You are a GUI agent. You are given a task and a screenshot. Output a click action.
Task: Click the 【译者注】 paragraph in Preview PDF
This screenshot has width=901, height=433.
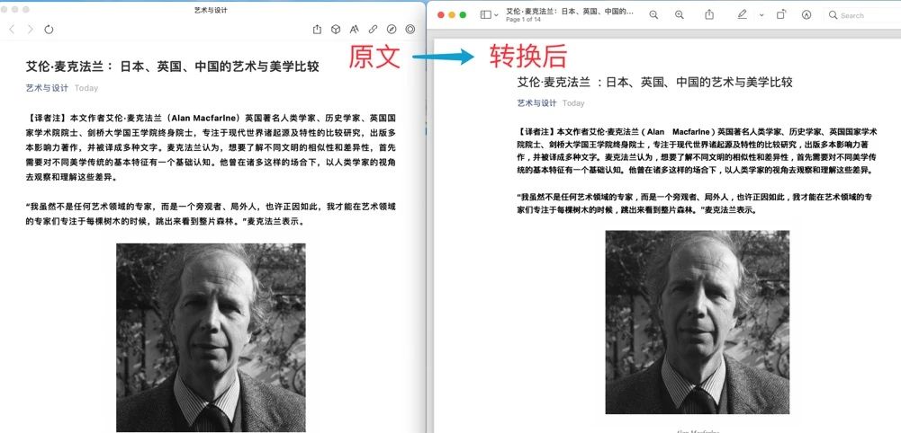pyautogui.click(x=695, y=150)
